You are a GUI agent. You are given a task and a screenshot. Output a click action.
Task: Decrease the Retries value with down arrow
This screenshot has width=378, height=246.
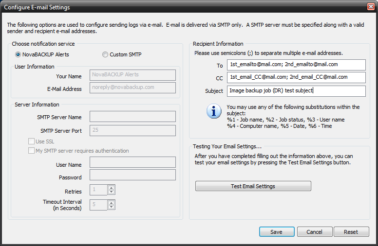pyautogui.click(x=111, y=192)
